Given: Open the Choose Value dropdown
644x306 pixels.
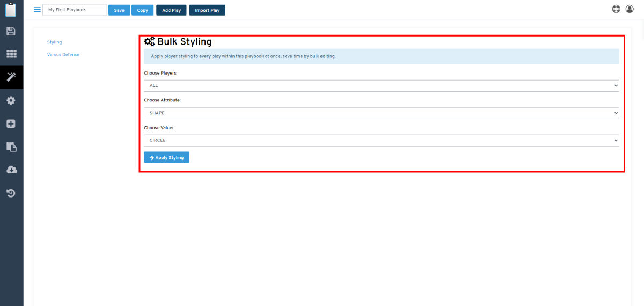Looking at the screenshot, I should (381, 140).
